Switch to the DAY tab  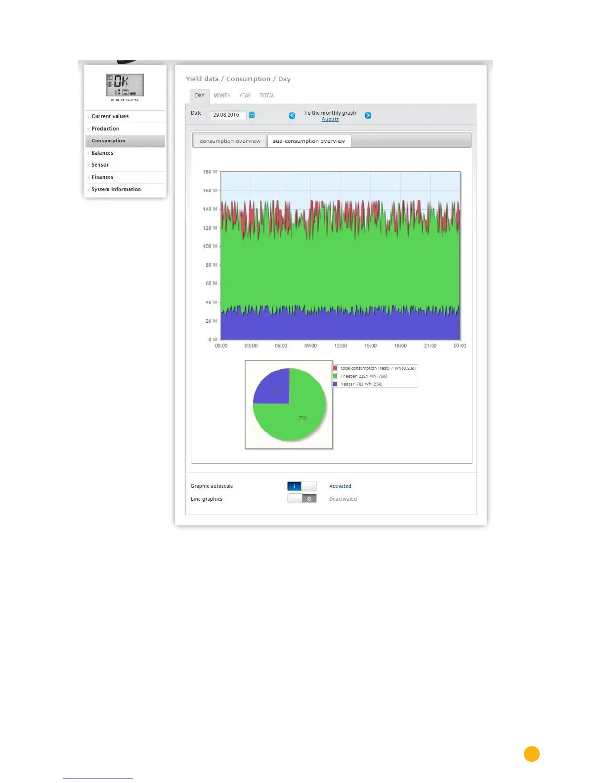click(200, 96)
